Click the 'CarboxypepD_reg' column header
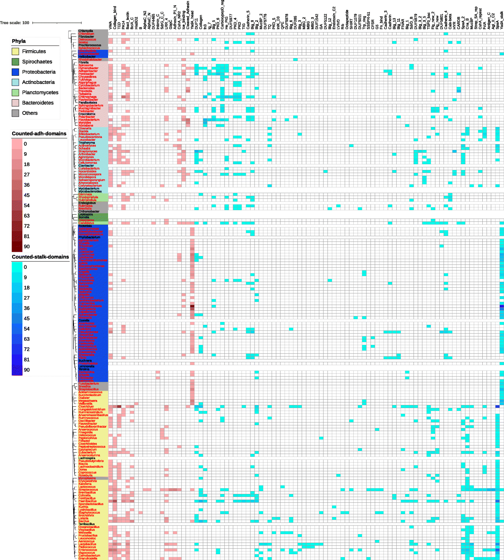 tap(222, 15)
